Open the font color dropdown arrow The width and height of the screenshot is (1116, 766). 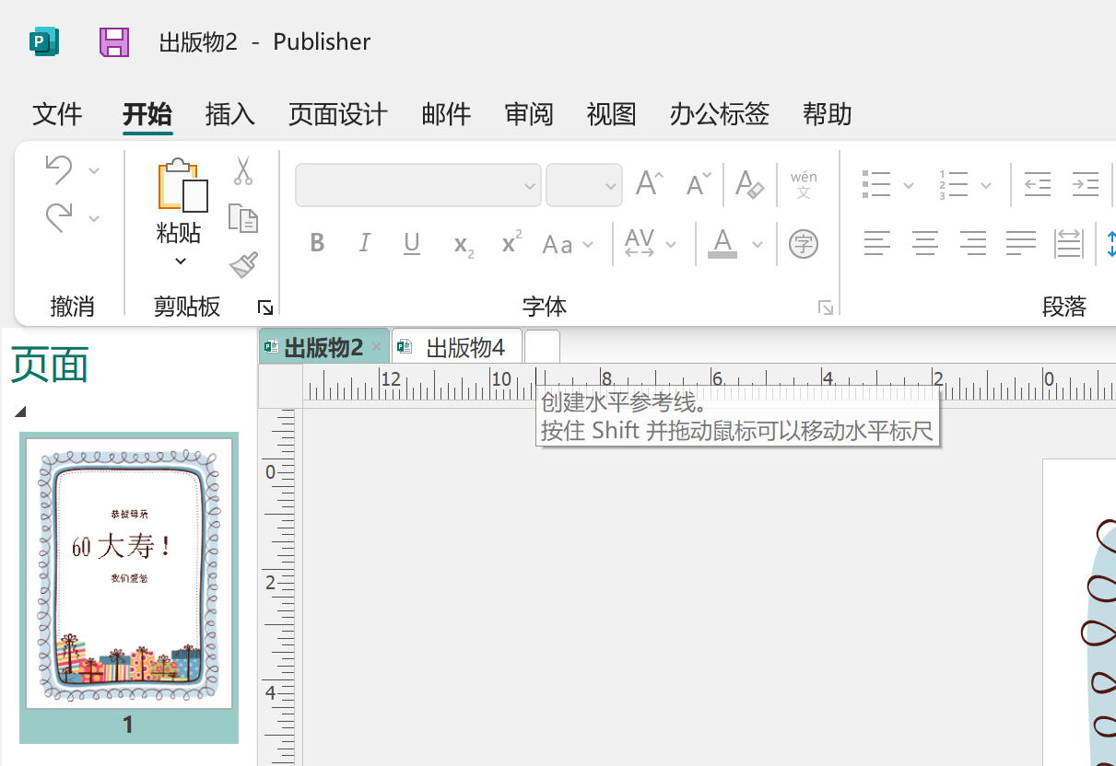(758, 245)
